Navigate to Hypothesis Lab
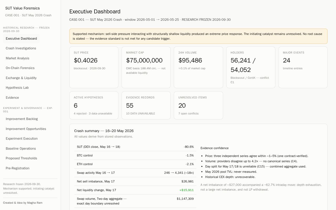The image size is (336, 210). [x=17, y=88]
